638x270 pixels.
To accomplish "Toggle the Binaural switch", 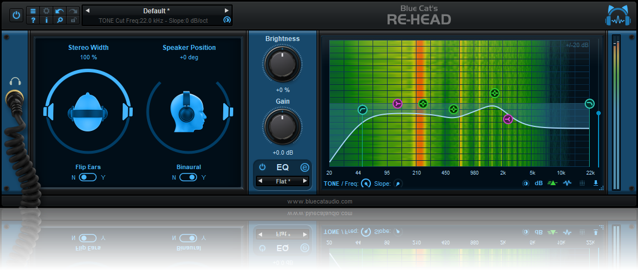I will point(189,177).
